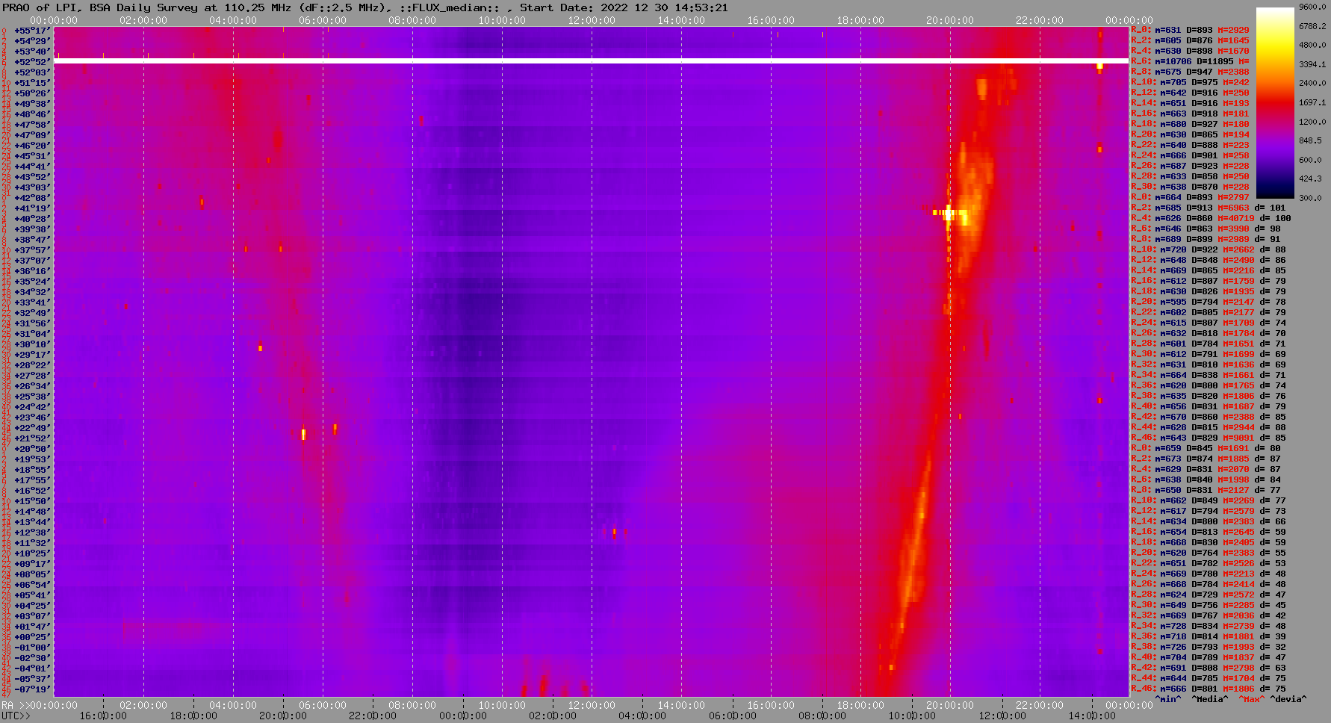This screenshot has width=1331, height=723.
Task: Select the stats row with m=728 D=834
Action: 1209,626
